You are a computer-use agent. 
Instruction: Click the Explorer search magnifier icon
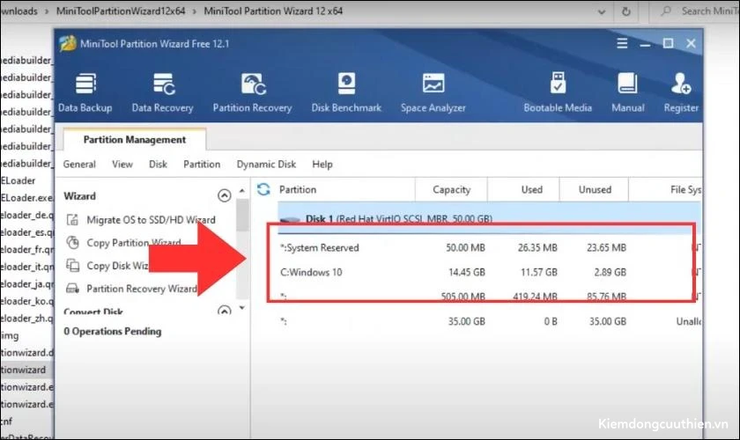click(666, 11)
